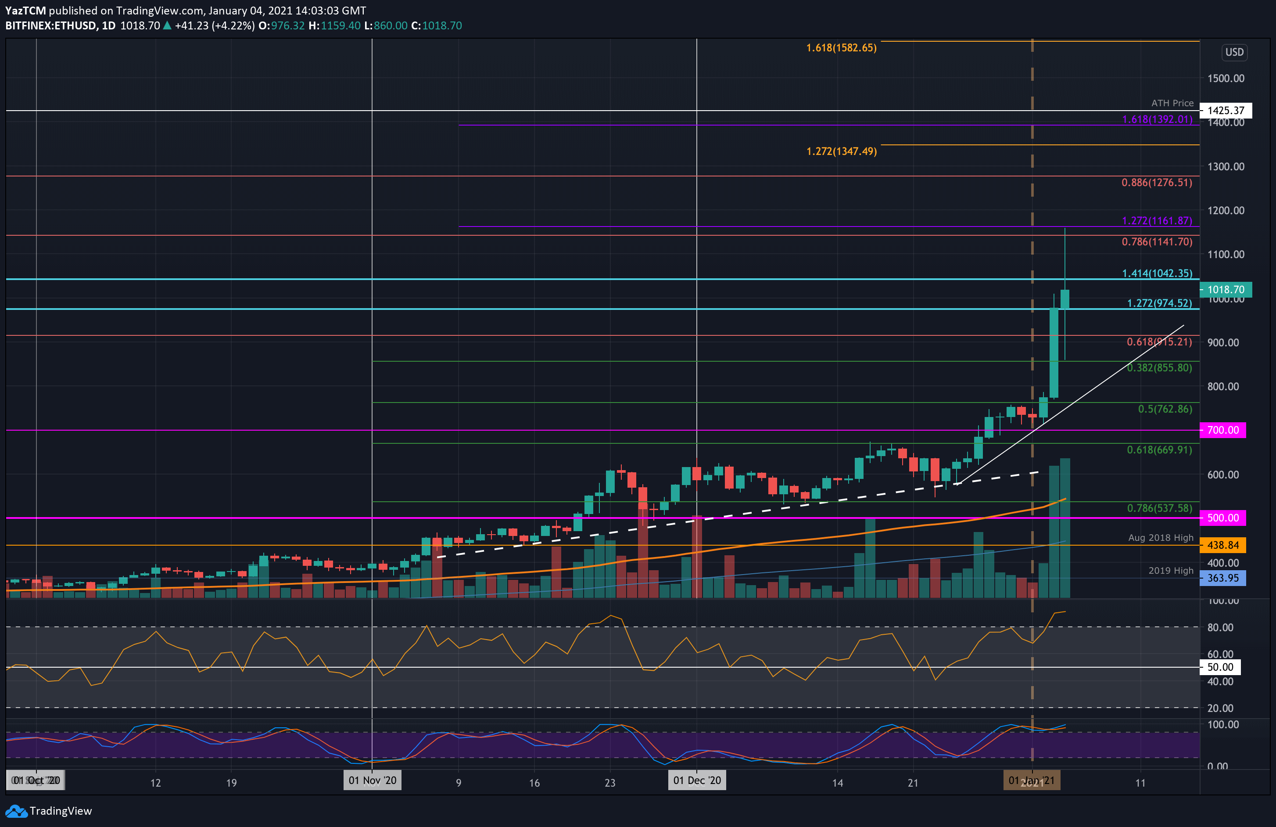Click the High value H:1159.40
This screenshot has width=1276, height=827.
tap(334, 26)
